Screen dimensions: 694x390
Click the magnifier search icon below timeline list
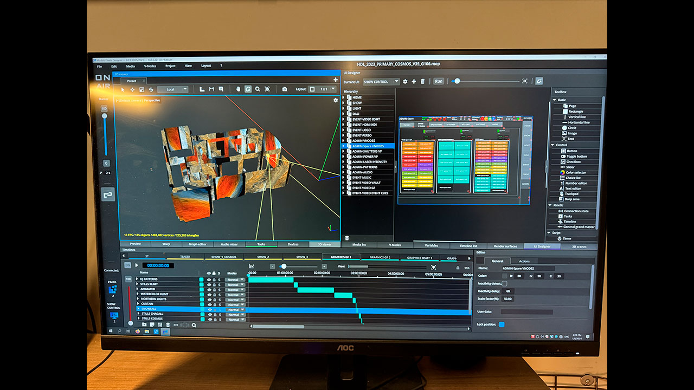click(194, 325)
